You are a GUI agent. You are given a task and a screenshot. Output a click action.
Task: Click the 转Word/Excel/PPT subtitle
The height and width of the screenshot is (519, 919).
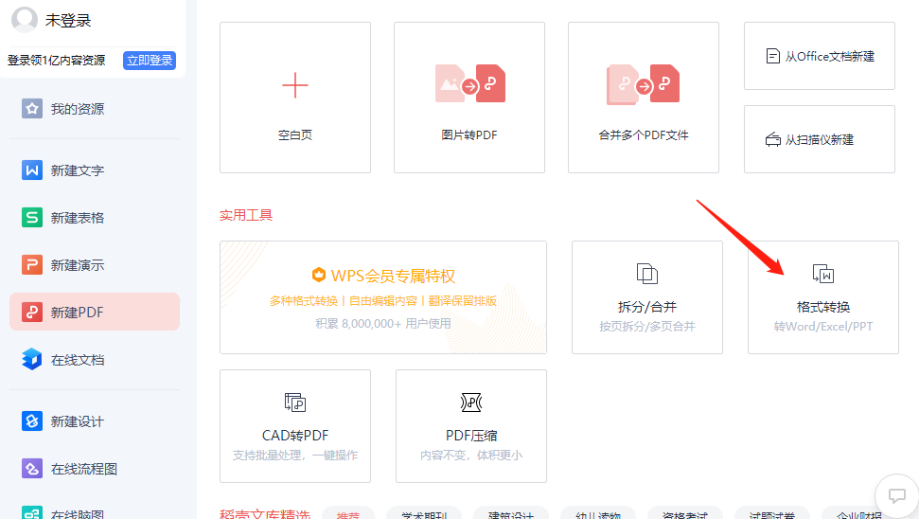[822, 326]
